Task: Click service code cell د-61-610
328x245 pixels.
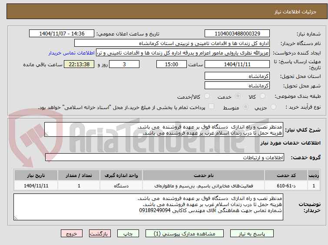Action: (286, 186)
